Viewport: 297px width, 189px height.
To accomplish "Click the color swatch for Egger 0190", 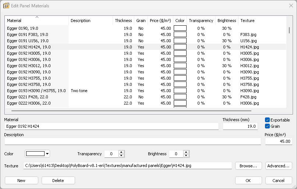I will 180,28.
